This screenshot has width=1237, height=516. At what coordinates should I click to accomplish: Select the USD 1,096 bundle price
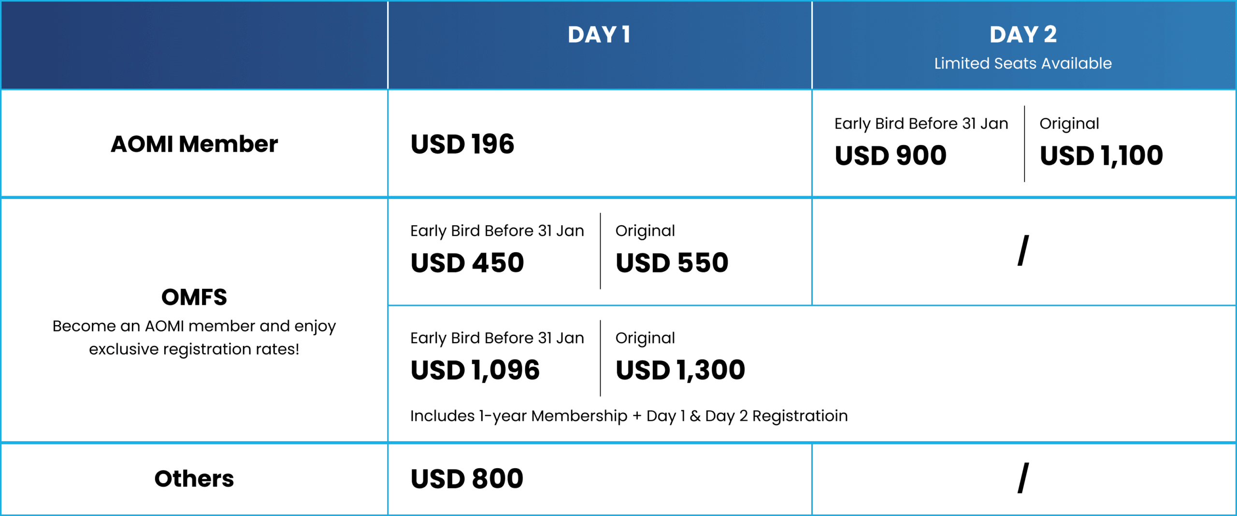coord(475,370)
